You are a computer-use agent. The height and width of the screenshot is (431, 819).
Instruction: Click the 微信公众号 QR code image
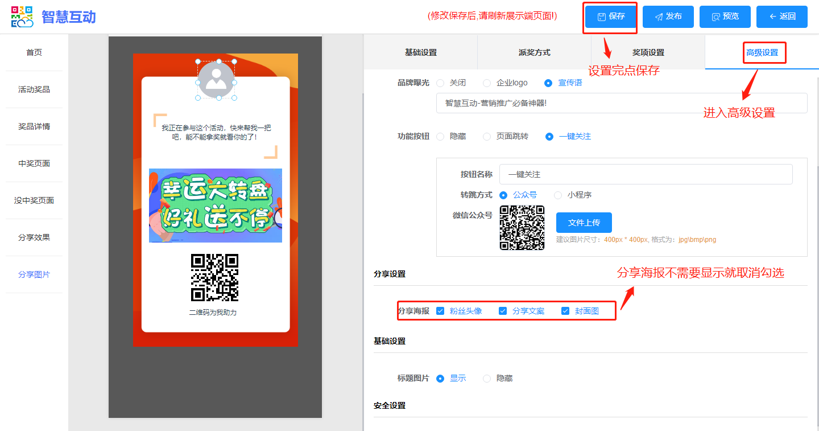pos(522,228)
